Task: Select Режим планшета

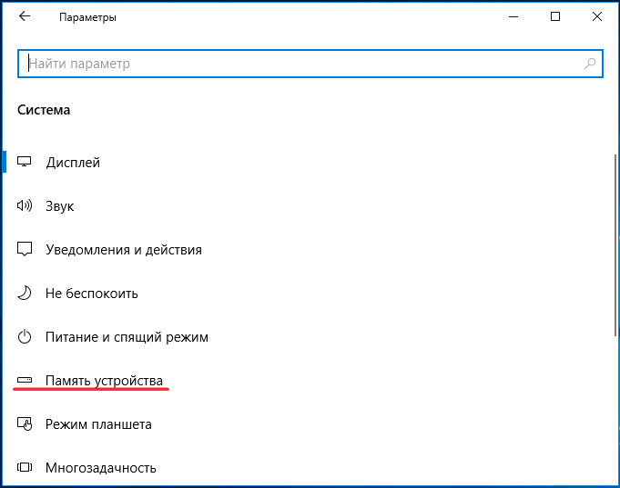Action: pyautogui.click(x=98, y=424)
